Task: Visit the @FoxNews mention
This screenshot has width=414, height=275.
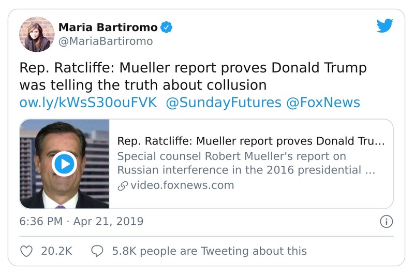Action: tap(323, 102)
